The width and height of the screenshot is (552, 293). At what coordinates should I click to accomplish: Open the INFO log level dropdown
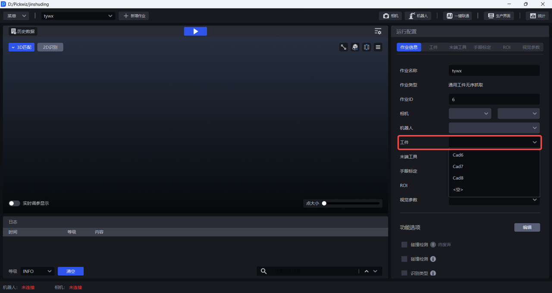coord(37,271)
